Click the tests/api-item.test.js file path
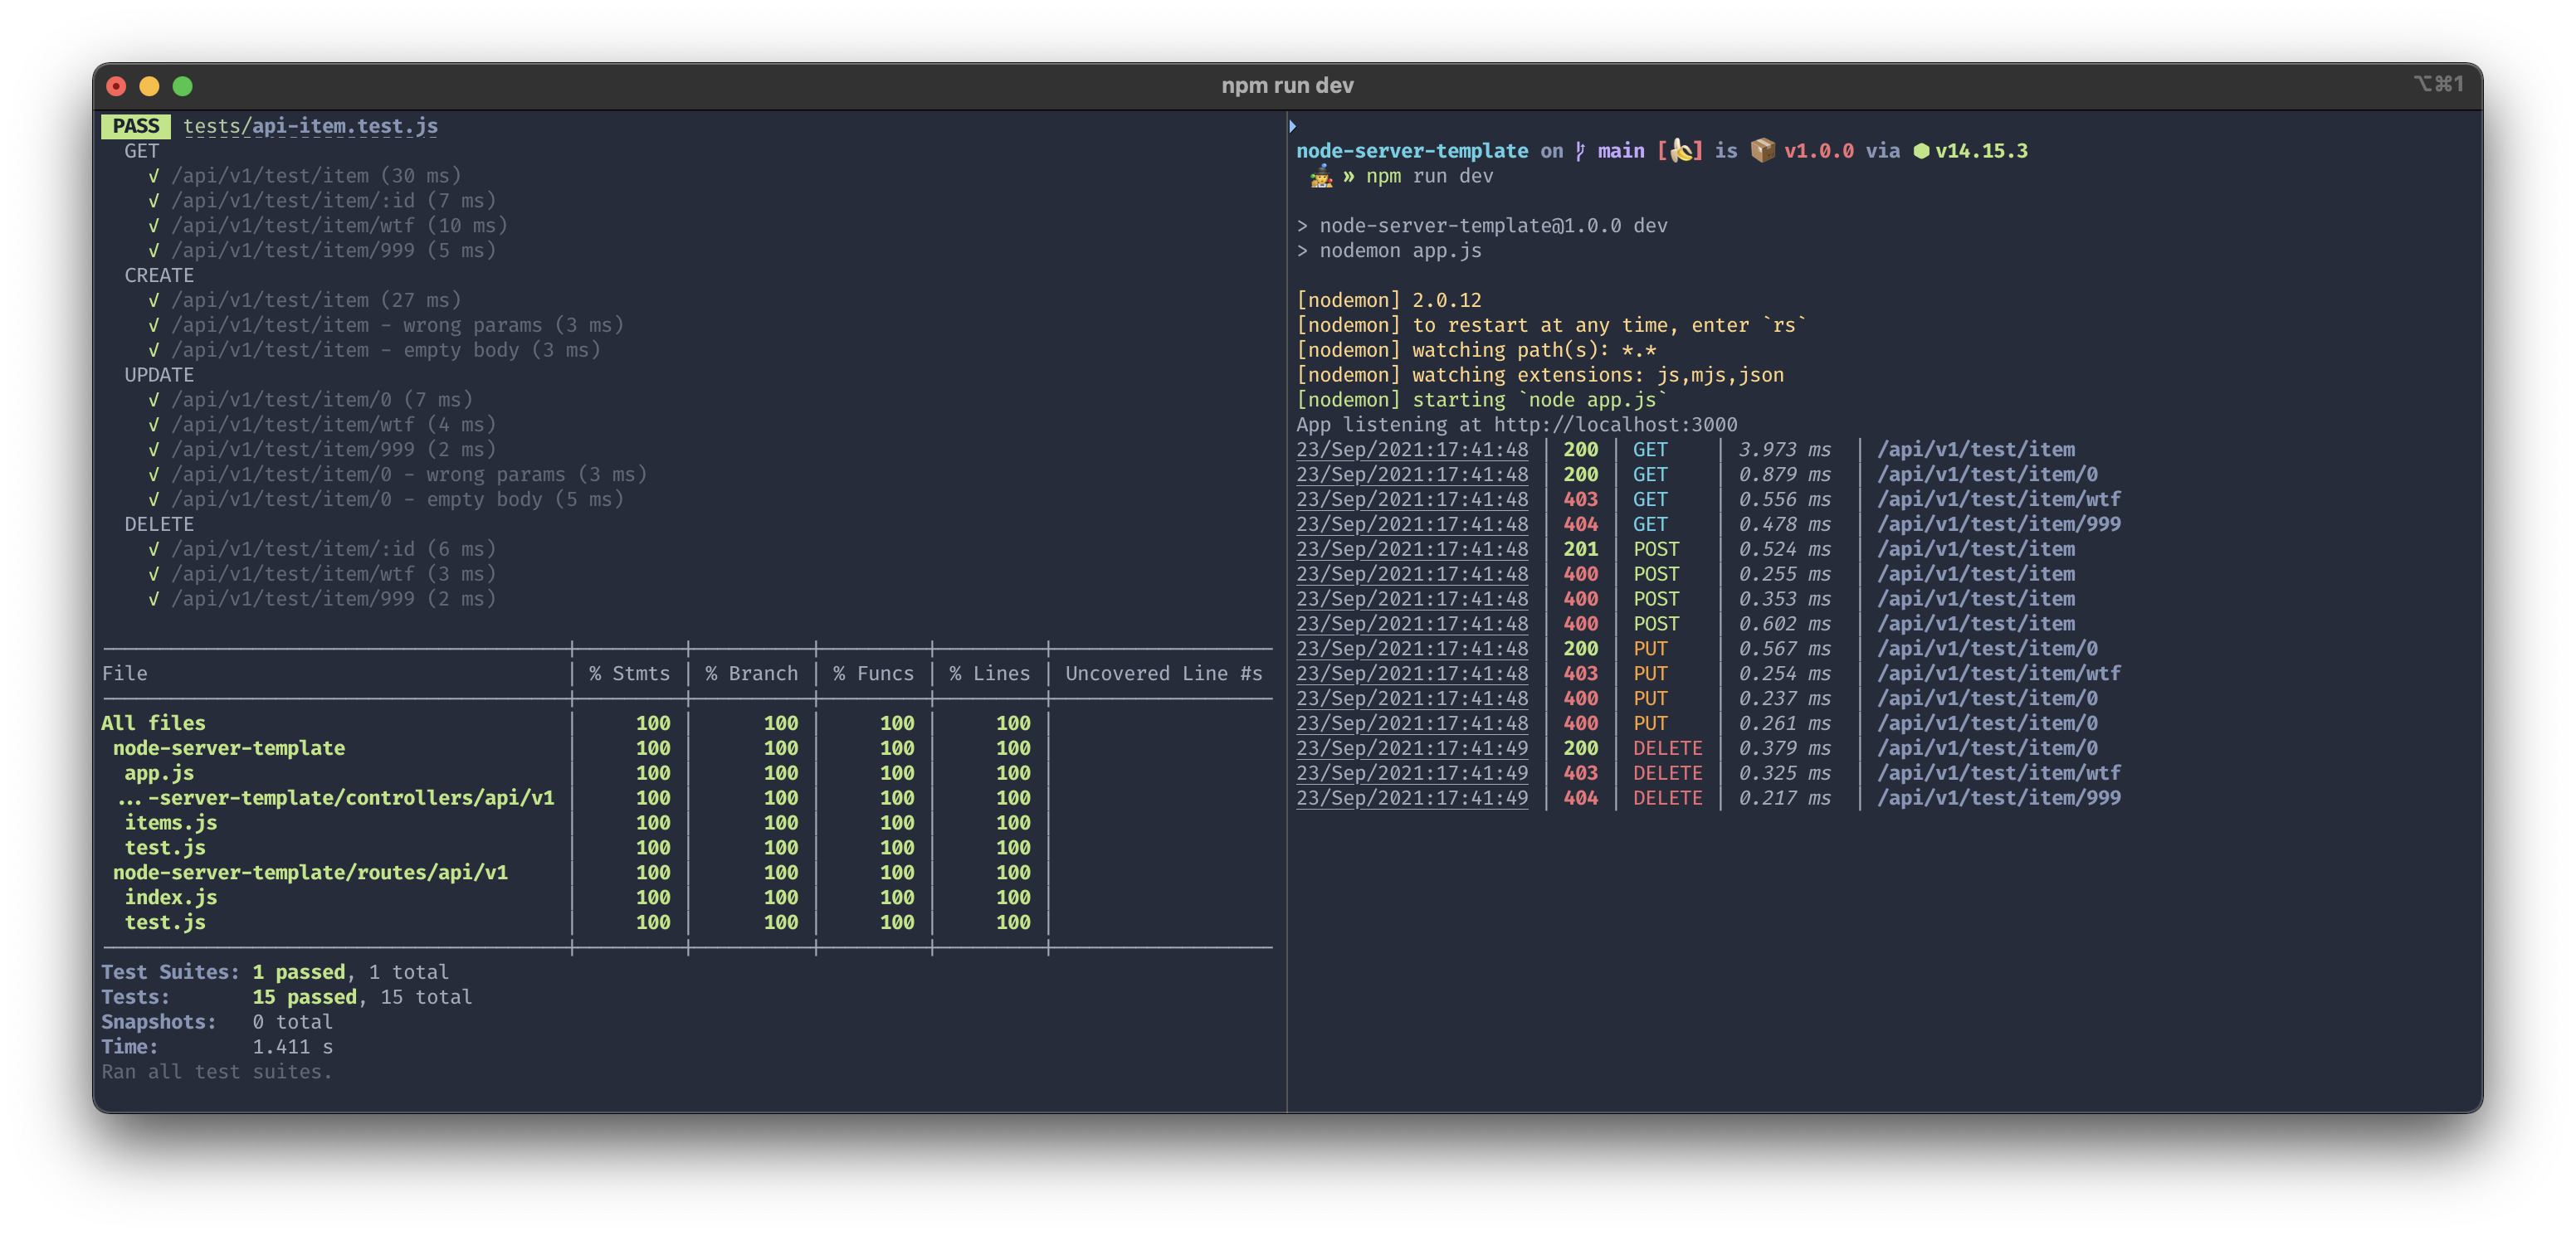Screen dimensions: 2576x1236 tap(310, 126)
